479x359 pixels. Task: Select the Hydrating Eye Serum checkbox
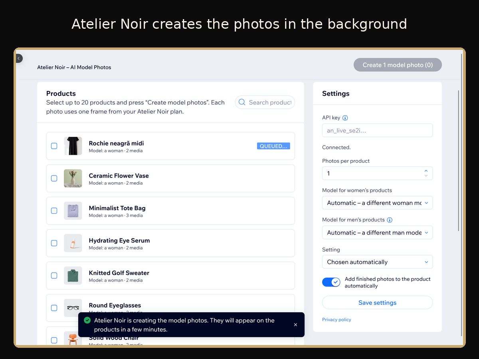click(x=54, y=243)
